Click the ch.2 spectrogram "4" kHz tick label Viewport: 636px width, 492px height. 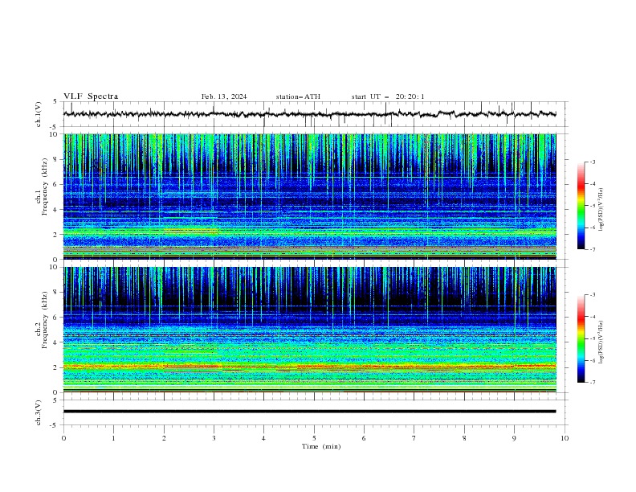point(57,342)
